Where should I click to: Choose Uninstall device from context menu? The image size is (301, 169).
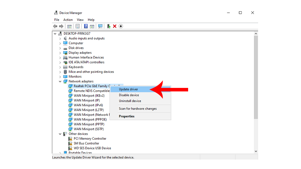140,101
